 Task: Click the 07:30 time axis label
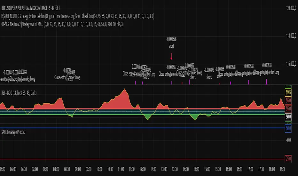click(45, 169)
